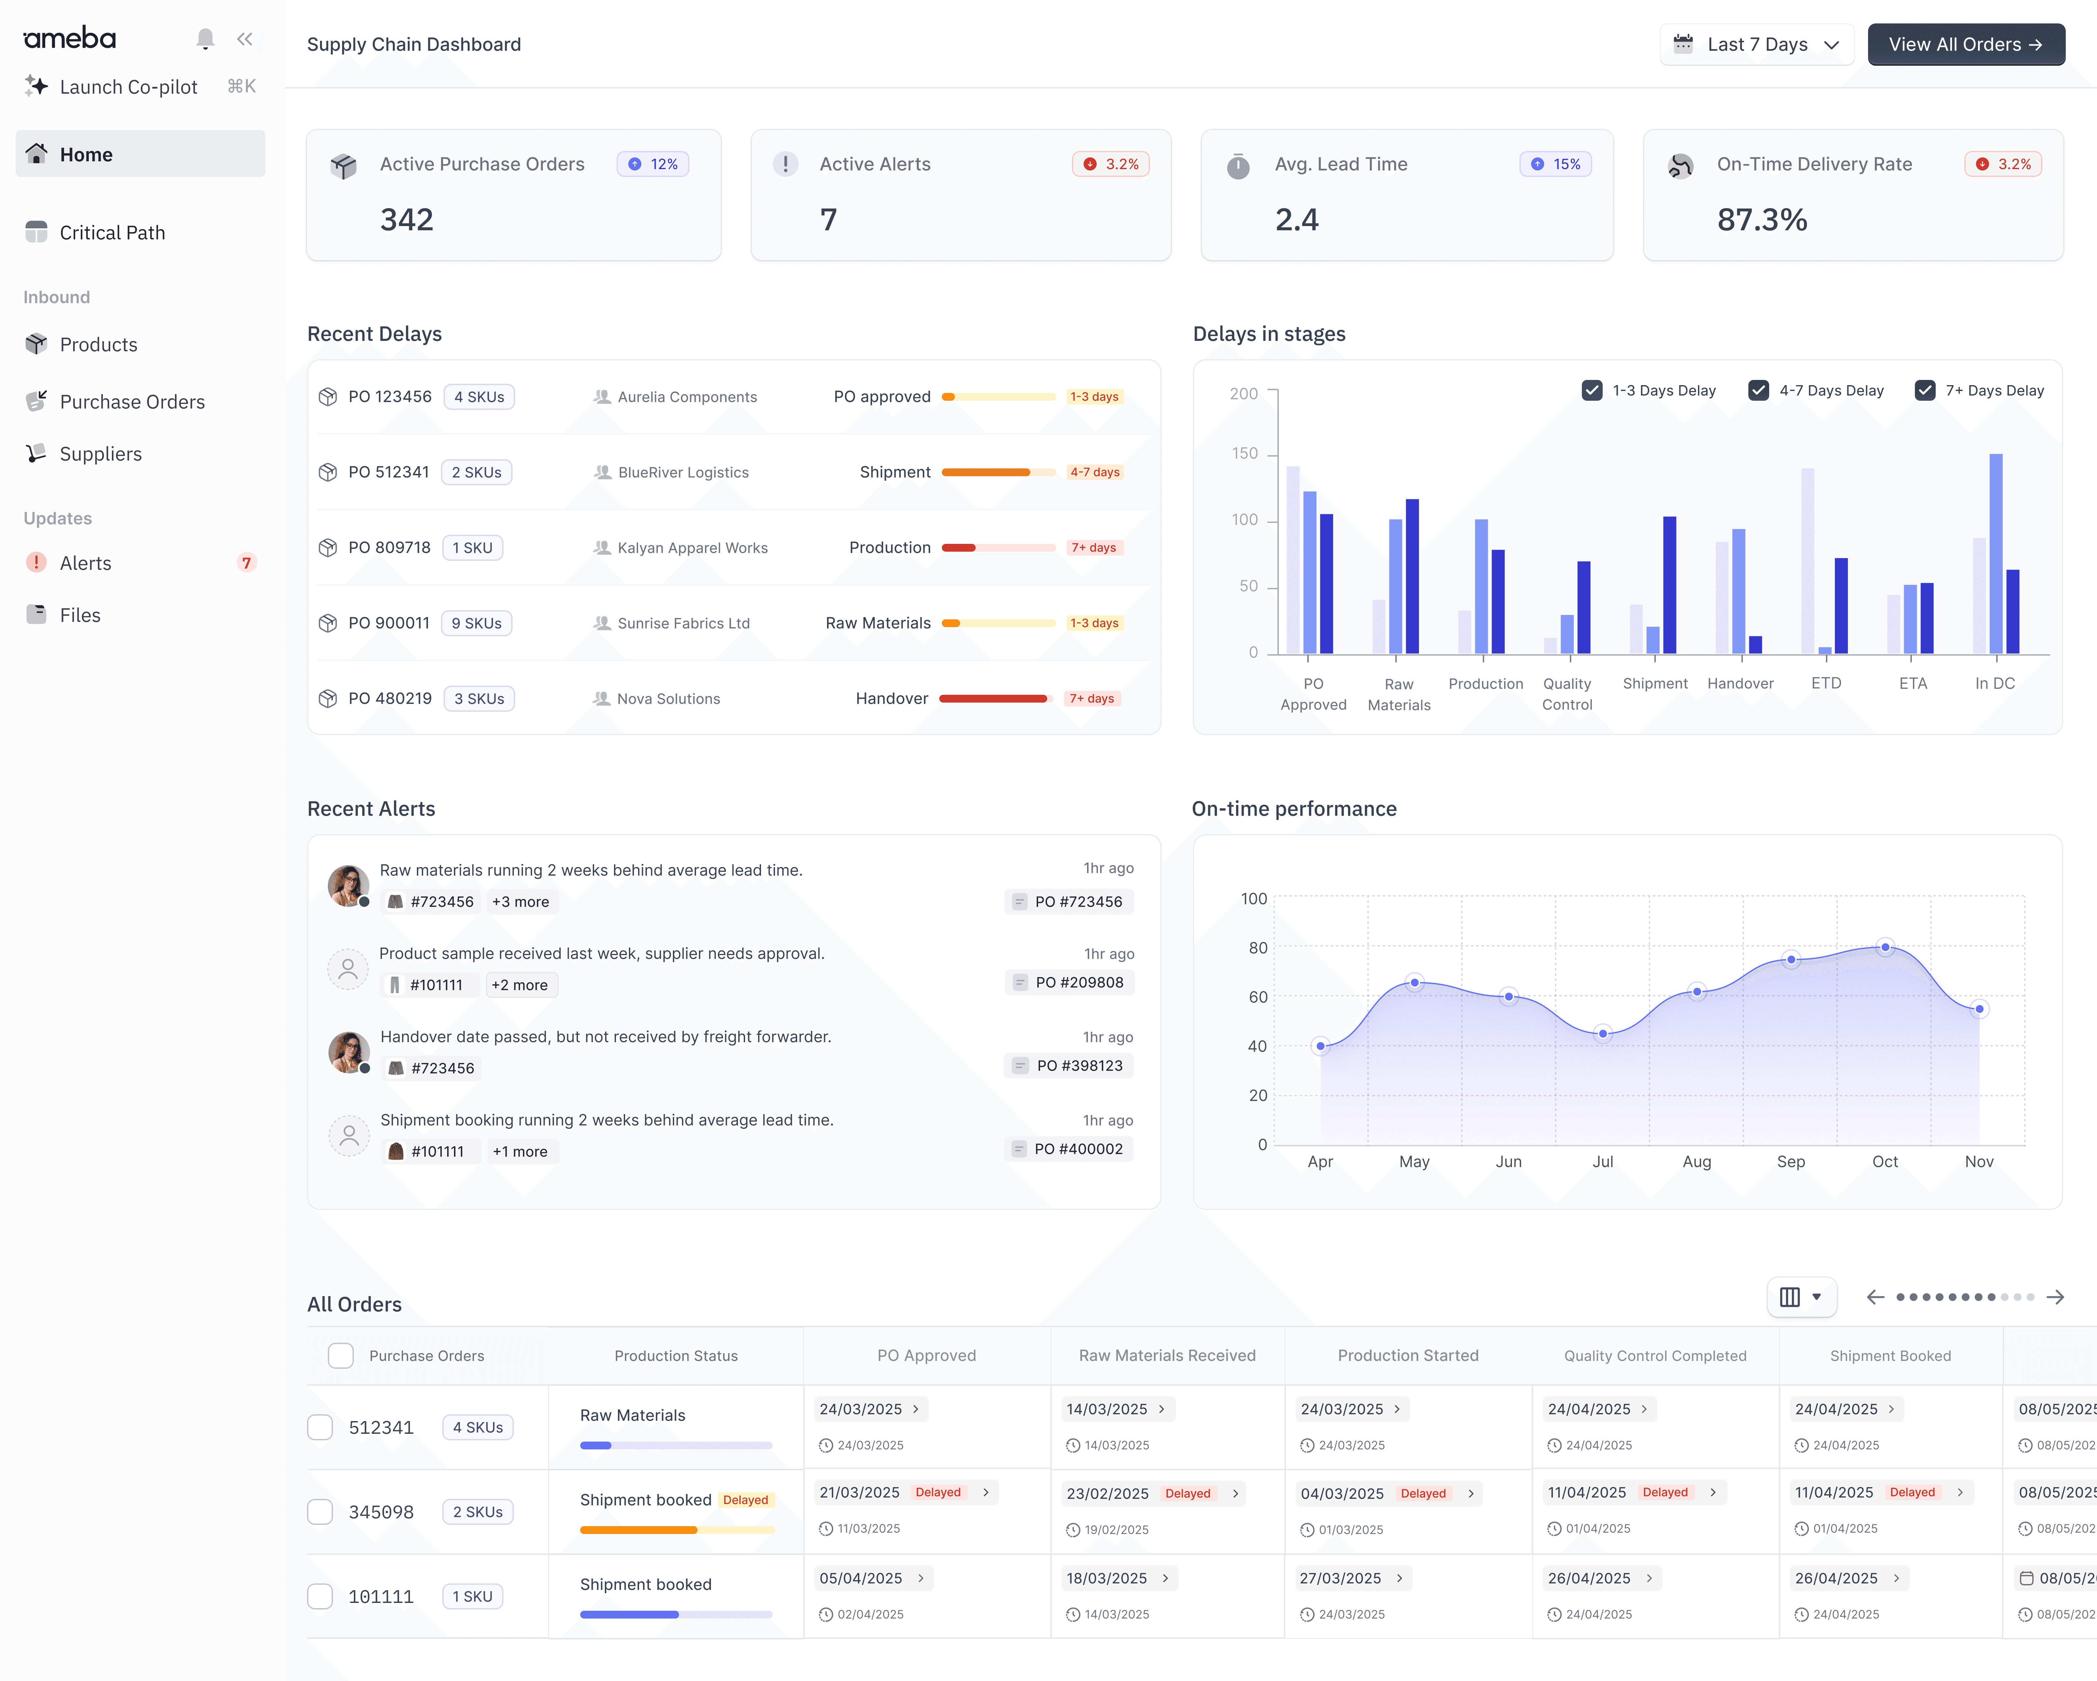Click the Launch Co-pilot sparkle icon
The width and height of the screenshot is (2097, 1681).
click(x=36, y=86)
